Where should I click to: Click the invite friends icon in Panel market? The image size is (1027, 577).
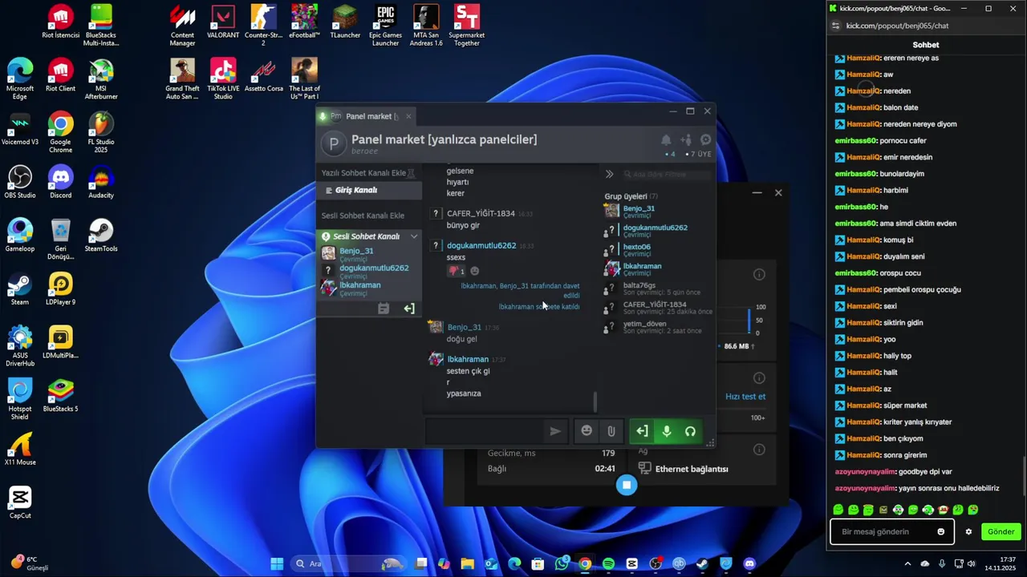686,139
